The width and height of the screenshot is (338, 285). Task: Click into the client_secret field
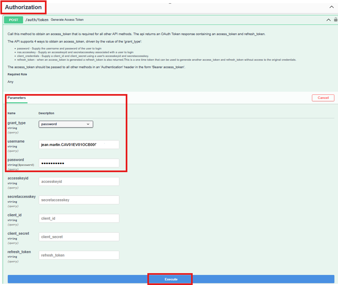79,237
